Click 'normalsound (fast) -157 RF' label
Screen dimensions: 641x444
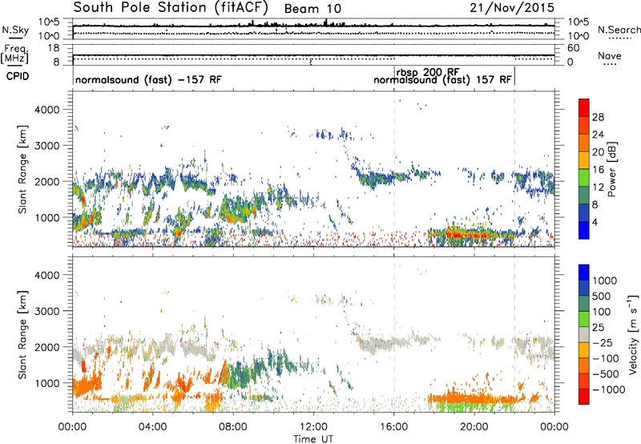(x=148, y=79)
